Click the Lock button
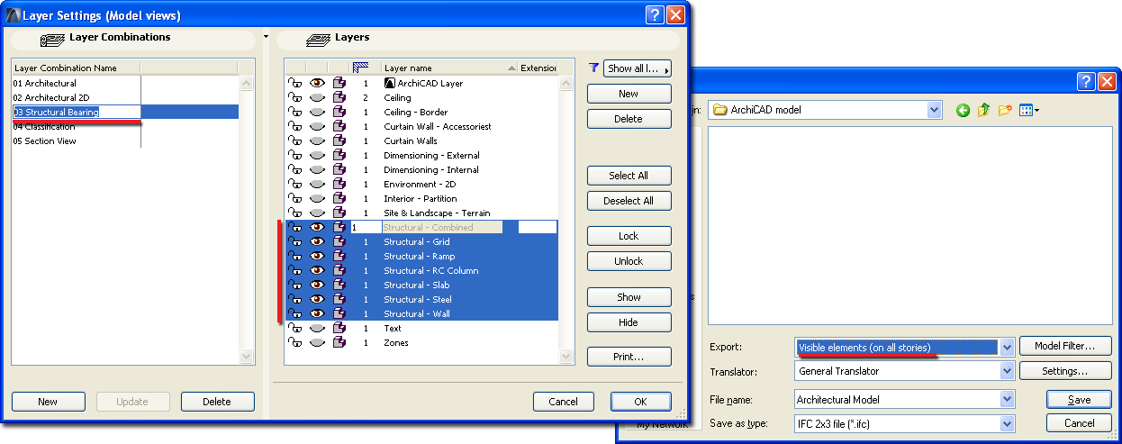The height and width of the screenshot is (444, 1122). coord(629,236)
